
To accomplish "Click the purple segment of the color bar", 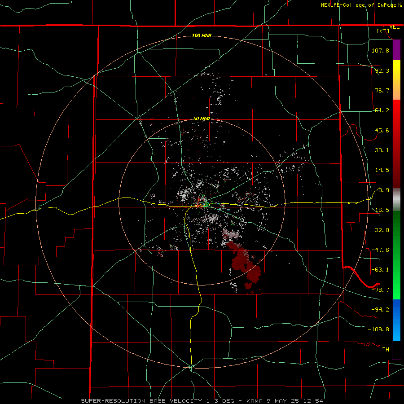I will (396, 50).
